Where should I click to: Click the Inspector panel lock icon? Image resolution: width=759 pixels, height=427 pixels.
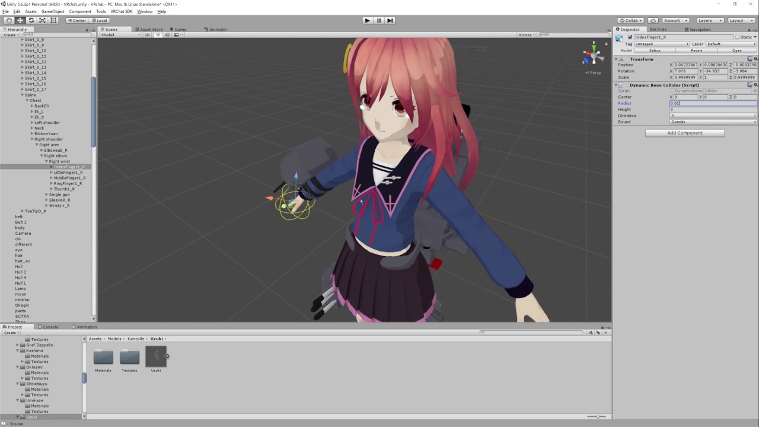tap(750, 30)
